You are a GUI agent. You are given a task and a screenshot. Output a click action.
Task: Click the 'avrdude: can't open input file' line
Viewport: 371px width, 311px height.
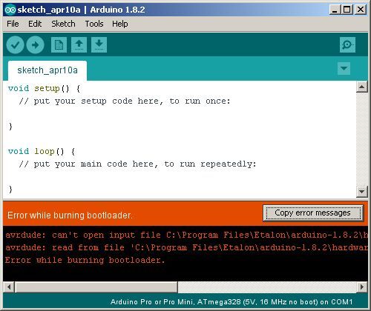(186, 235)
